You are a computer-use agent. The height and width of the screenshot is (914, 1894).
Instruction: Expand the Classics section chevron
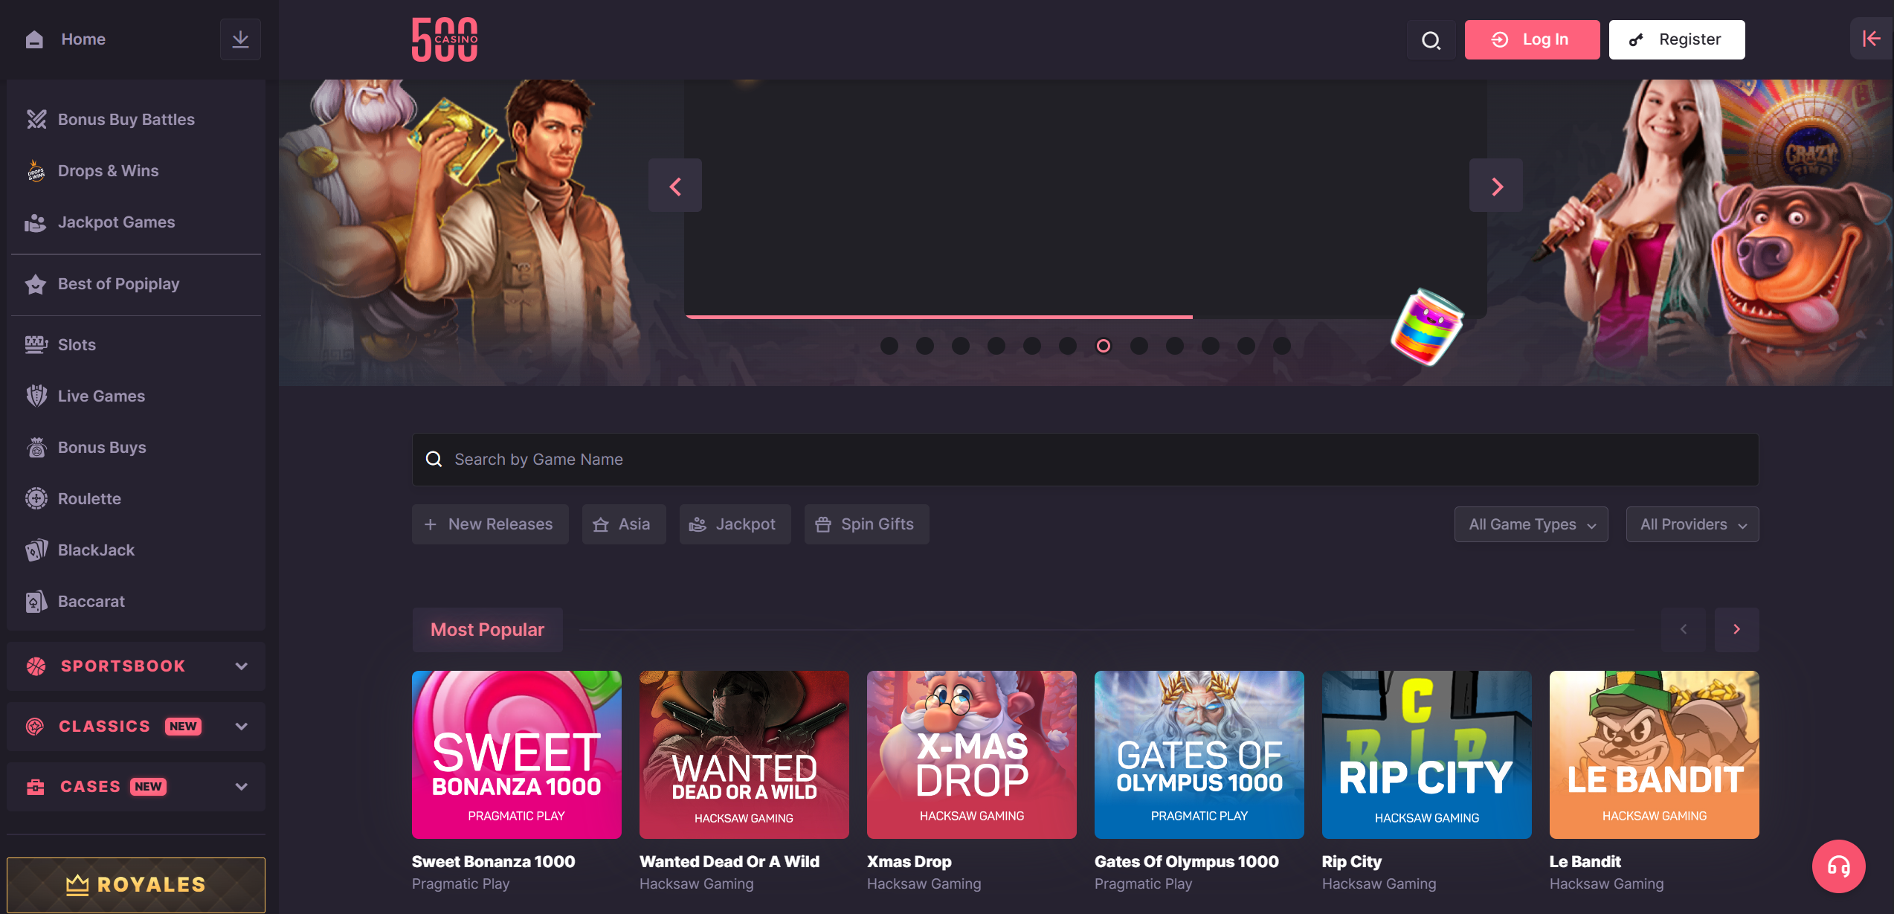(x=241, y=727)
